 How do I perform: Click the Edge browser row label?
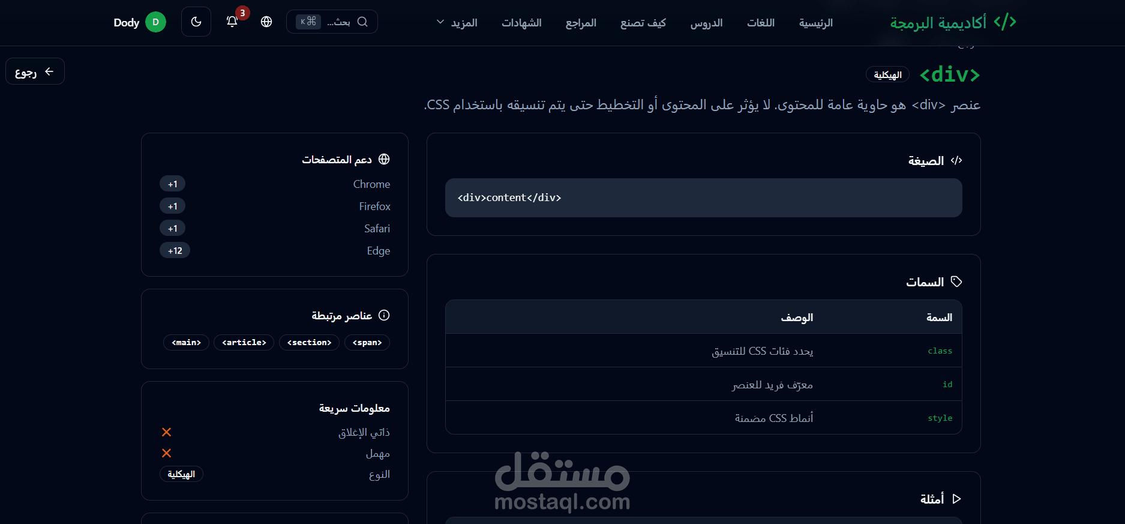click(379, 251)
